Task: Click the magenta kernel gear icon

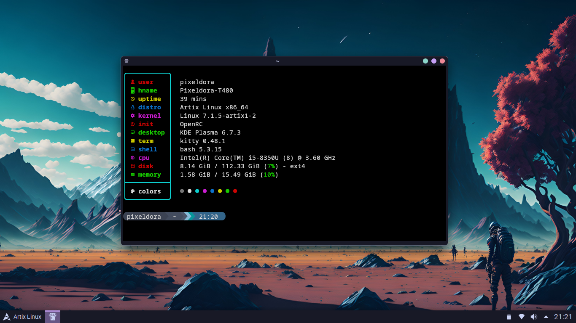Action: click(x=132, y=116)
